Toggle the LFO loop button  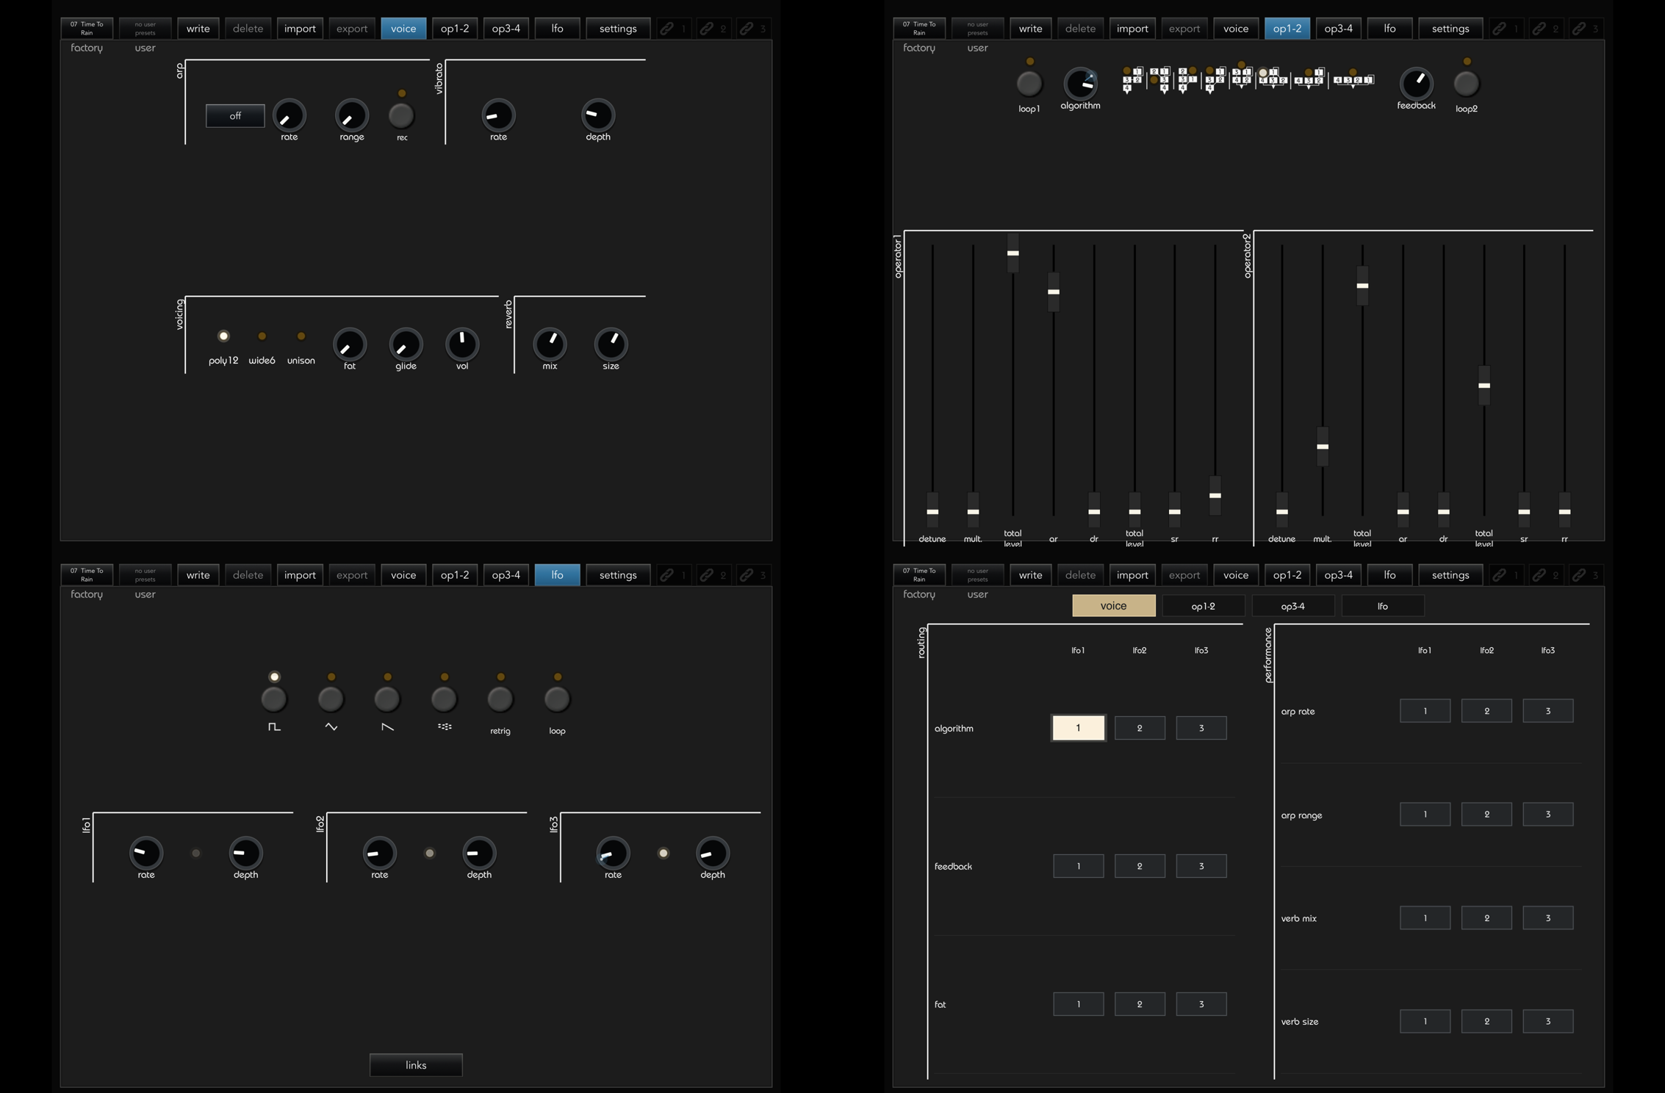click(557, 699)
